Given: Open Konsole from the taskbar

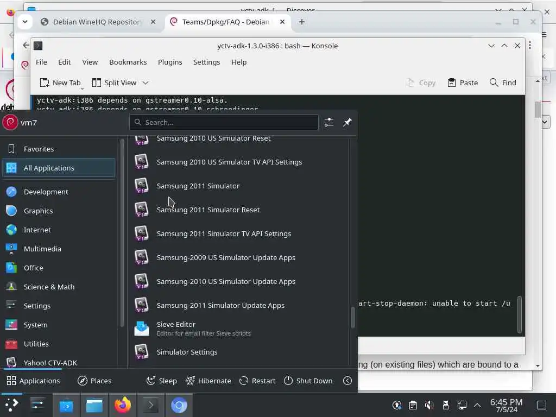Looking at the screenshot, I should click(151, 405).
